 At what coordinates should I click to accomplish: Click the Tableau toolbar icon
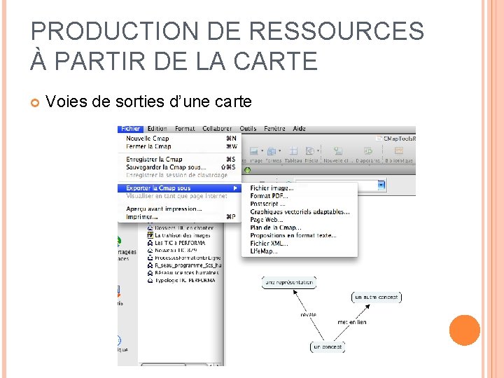pyautogui.click(x=293, y=150)
